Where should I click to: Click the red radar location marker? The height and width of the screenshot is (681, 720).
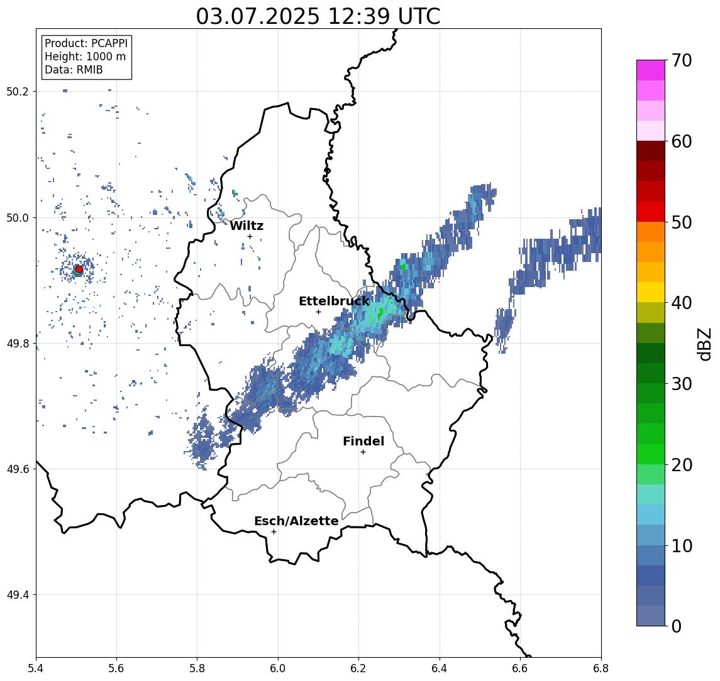coord(79,270)
